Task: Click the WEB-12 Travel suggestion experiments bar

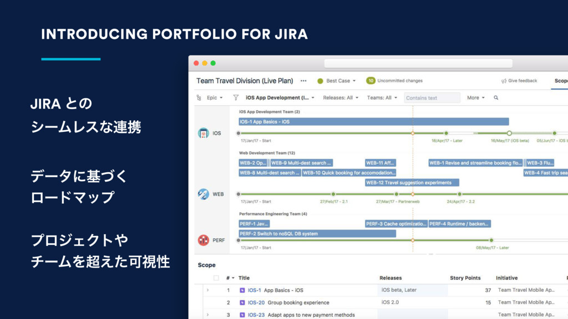Action: pyautogui.click(x=412, y=183)
